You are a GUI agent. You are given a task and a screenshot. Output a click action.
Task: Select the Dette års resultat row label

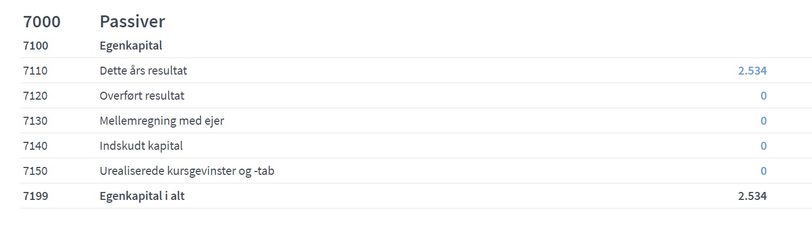pyautogui.click(x=143, y=71)
